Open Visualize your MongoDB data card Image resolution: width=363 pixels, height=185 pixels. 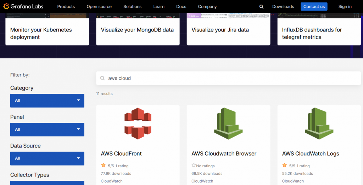click(x=138, y=29)
